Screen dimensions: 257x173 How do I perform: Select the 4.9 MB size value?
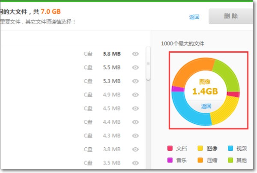click(112, 95)
